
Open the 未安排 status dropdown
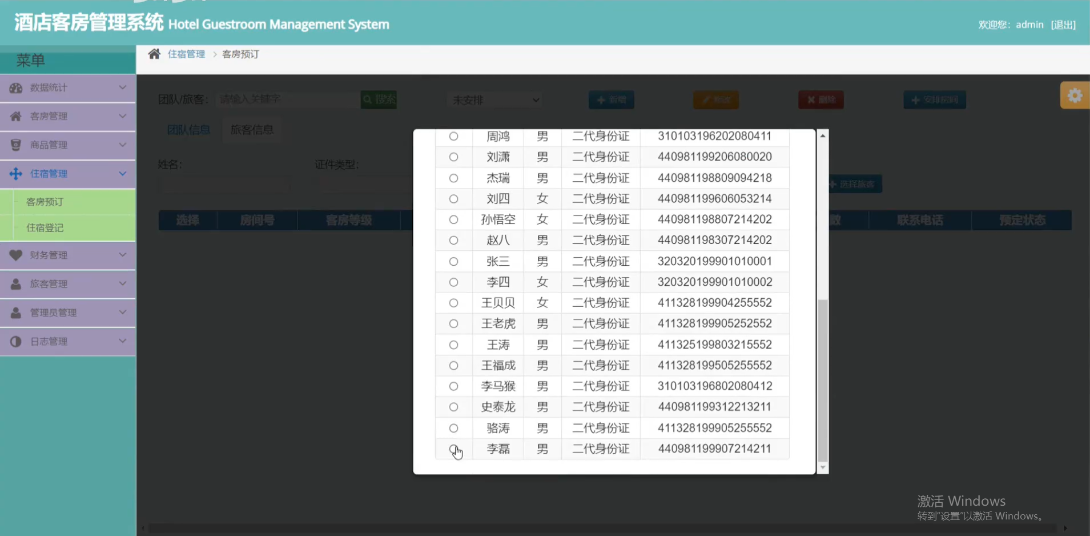494,100
